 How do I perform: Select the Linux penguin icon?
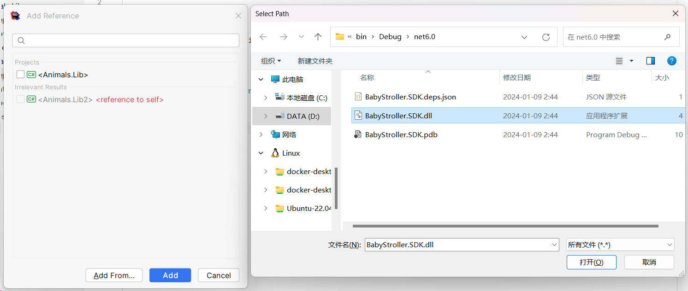coord(275,153)
